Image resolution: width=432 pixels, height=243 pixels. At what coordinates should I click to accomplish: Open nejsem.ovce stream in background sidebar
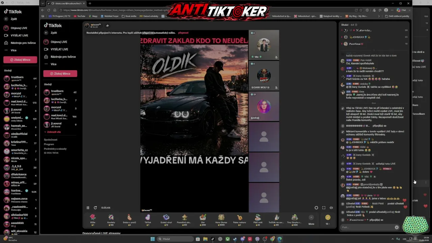point(20,200)
